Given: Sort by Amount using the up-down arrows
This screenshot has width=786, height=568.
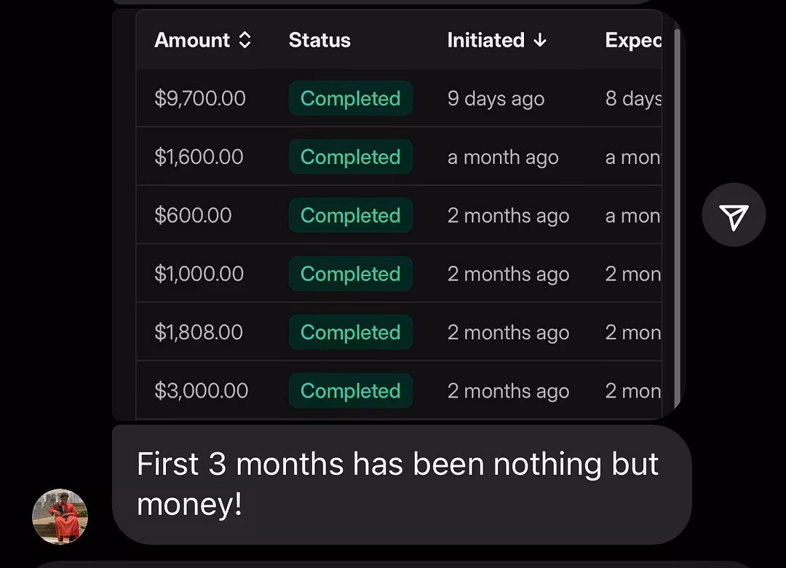Looking at the screenshot, I should [x=245, y=39].
